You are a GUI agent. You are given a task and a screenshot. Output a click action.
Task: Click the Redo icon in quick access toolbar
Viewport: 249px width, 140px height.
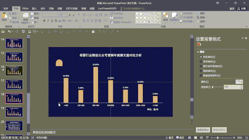17,31
